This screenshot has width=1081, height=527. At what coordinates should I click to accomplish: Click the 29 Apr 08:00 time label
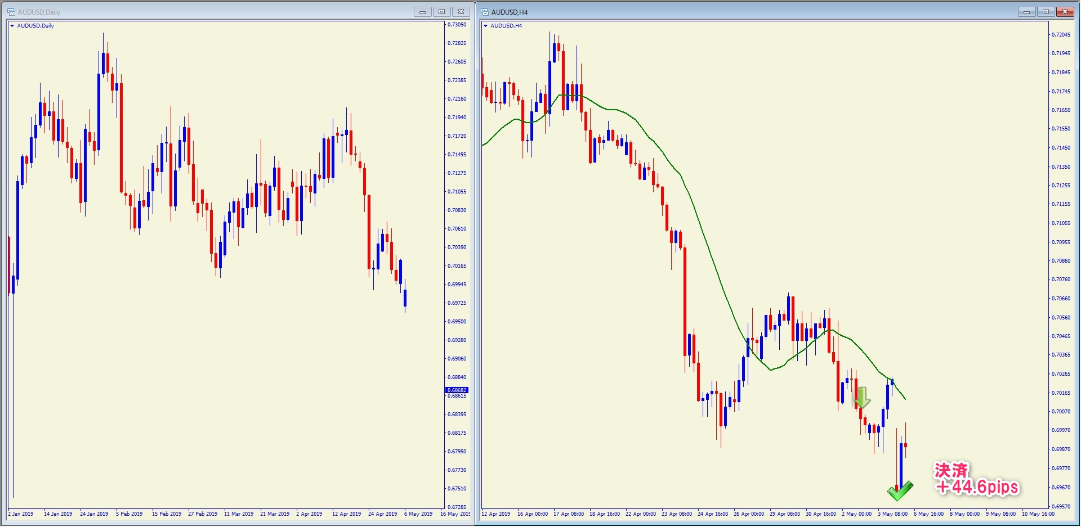785,514
